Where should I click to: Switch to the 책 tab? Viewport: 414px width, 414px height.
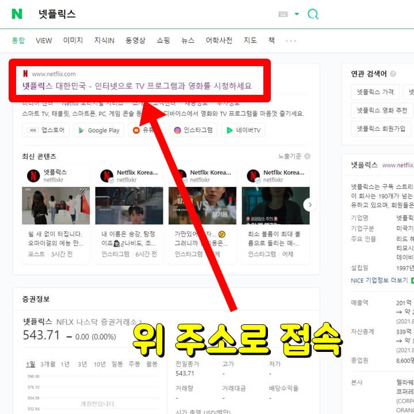click(271, 40)
